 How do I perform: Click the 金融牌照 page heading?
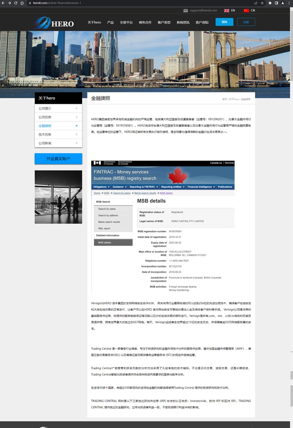[100, 98]
